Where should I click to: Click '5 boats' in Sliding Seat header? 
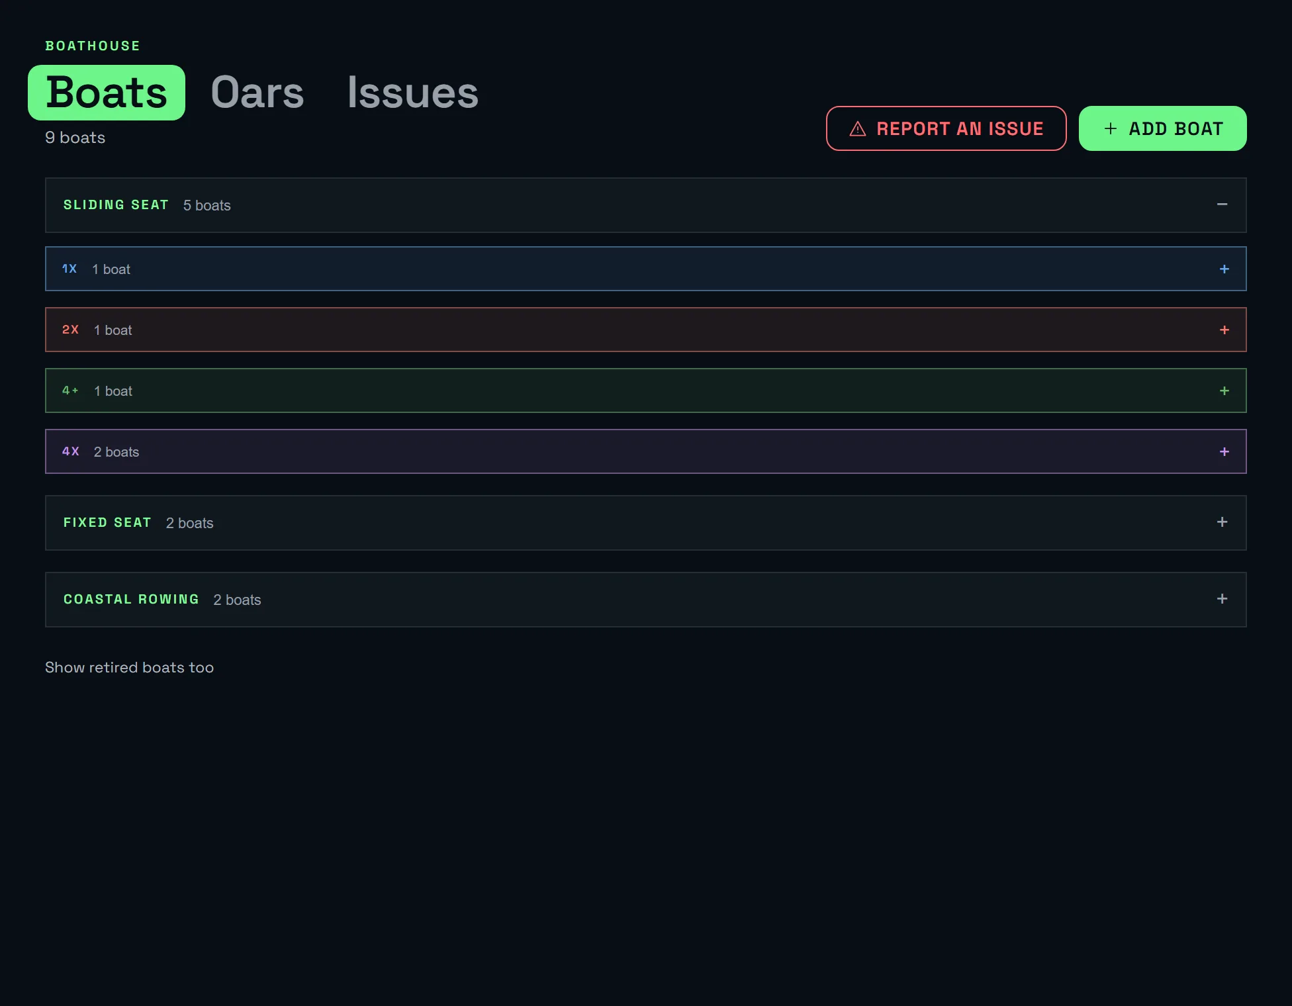pos(207,205)
